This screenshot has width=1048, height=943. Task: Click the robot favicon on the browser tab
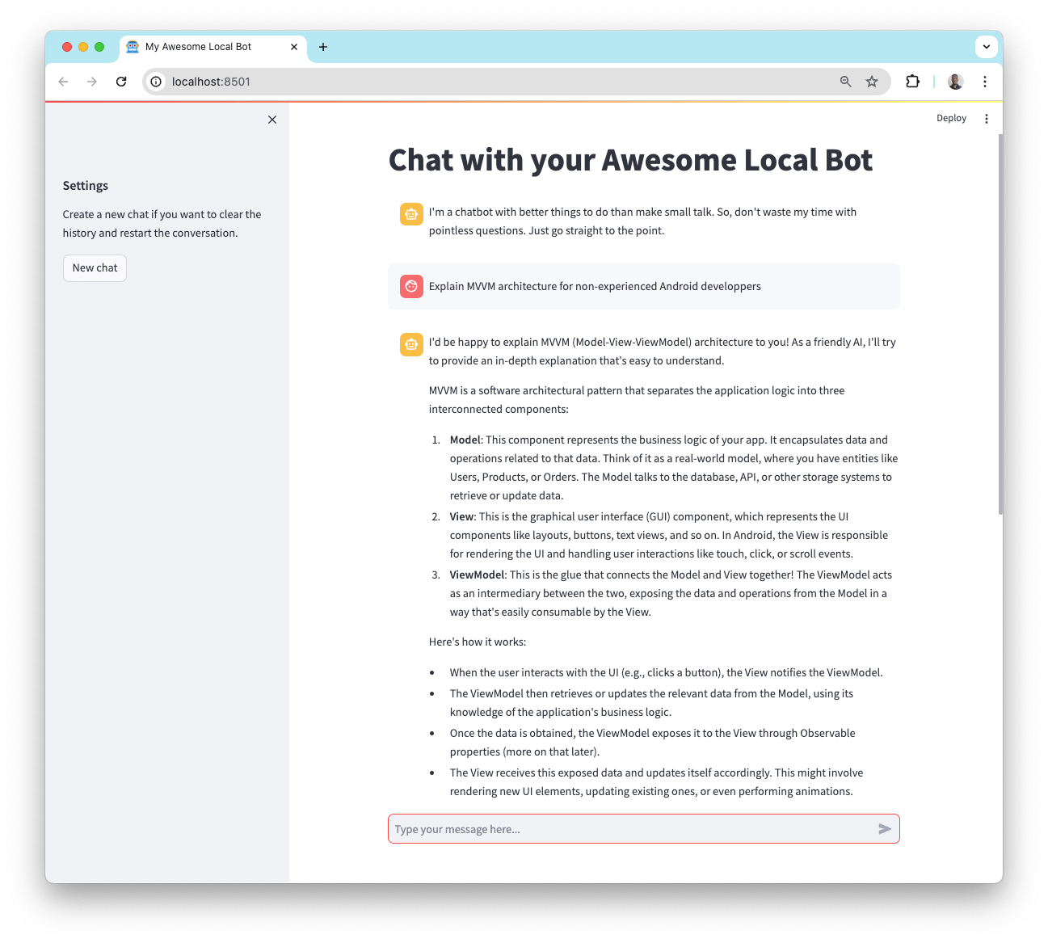tap(132, 46)
